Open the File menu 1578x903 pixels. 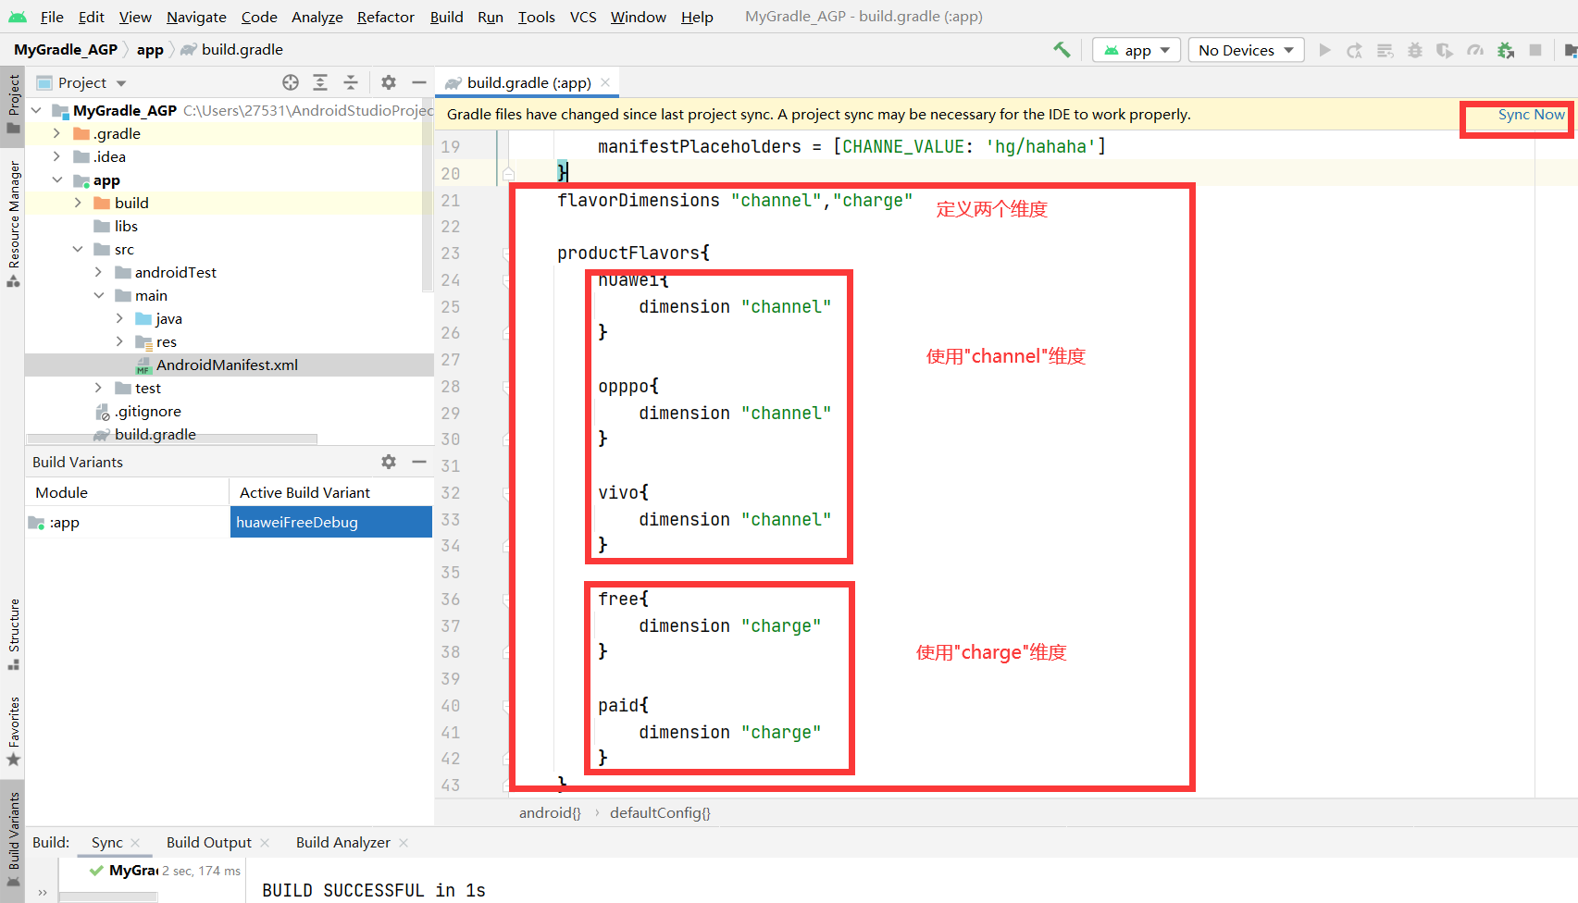52,17
